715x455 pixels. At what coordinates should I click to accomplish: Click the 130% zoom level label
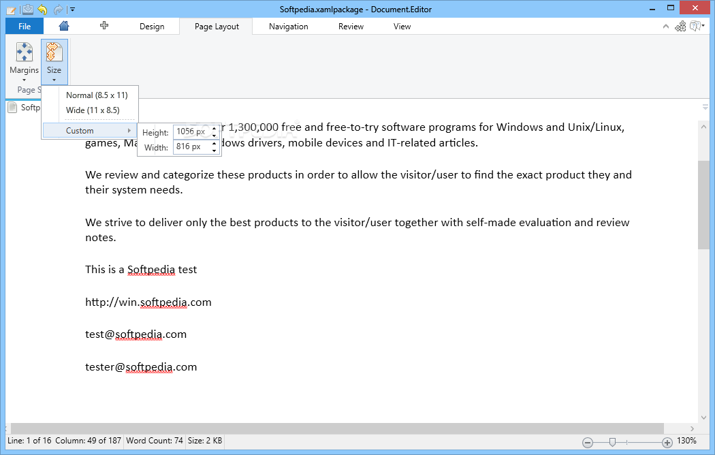pyautogui.click(x=686, y=441)
